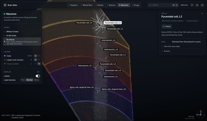This screenshot has width=207, height=121.
Task: Select leftmost Pyramidal cell, L2 label
Action: coord(84,23)
